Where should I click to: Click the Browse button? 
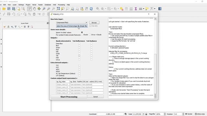point(94,23)
